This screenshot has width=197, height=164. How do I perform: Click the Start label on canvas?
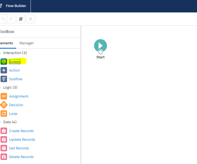[x=101, y=57]
